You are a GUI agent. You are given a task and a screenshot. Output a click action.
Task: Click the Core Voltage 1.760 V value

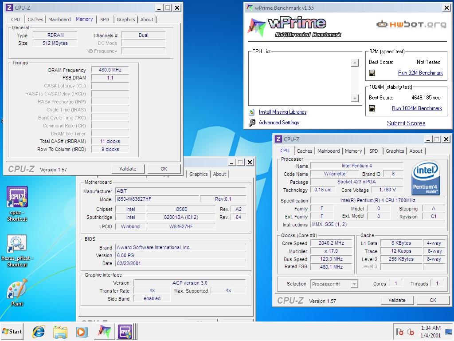pyautogui.click(x=387, y=190)
